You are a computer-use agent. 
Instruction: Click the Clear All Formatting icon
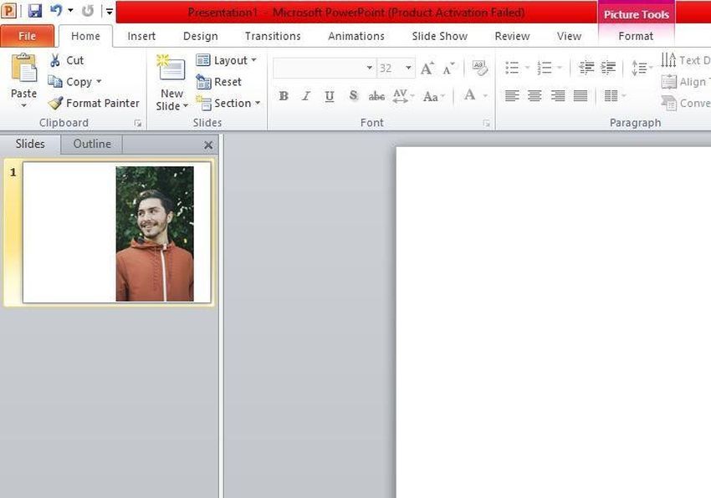479,68
